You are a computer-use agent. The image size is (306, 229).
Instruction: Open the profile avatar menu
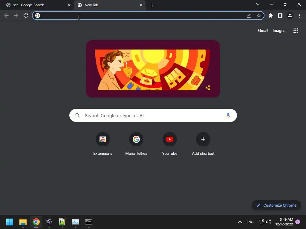(290, 16)
